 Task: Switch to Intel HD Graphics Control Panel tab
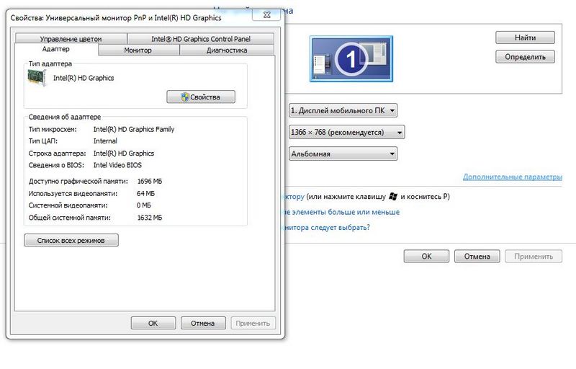[200, 39]
